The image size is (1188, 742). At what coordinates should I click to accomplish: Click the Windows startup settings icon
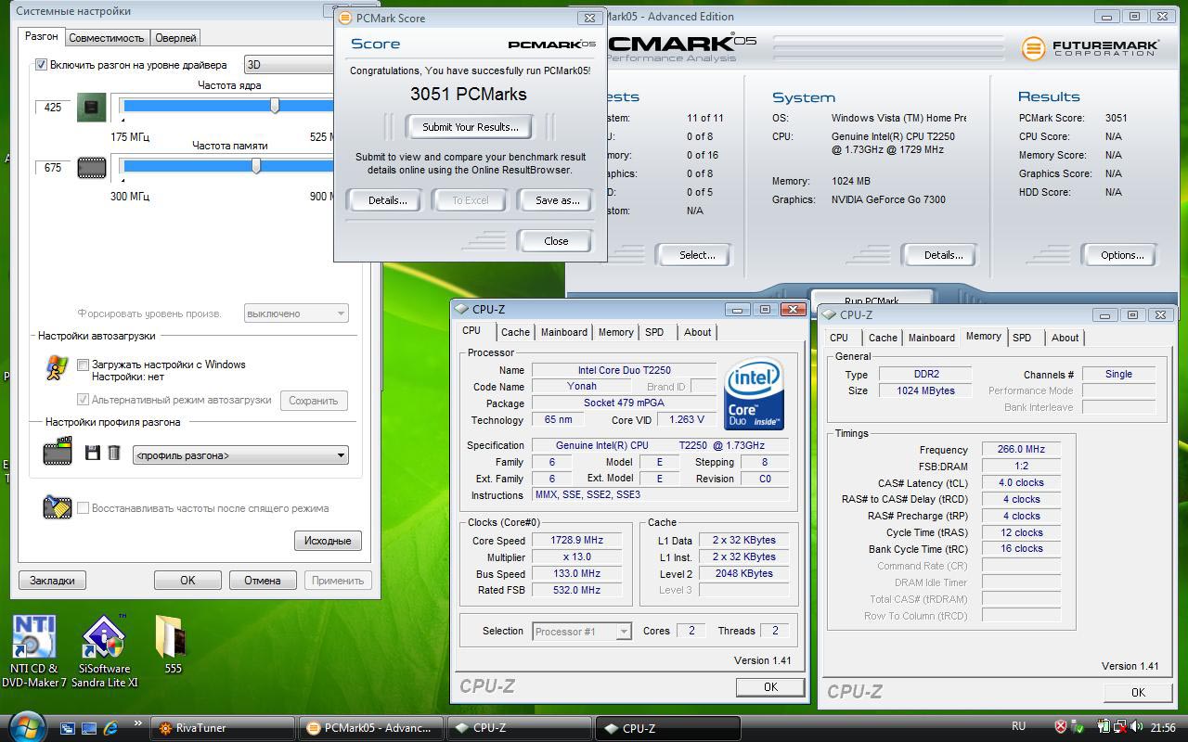tap(57, 368)
